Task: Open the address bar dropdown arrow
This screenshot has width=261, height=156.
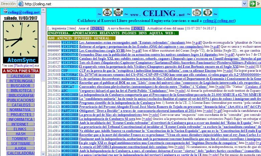Action: coord(244,4)
